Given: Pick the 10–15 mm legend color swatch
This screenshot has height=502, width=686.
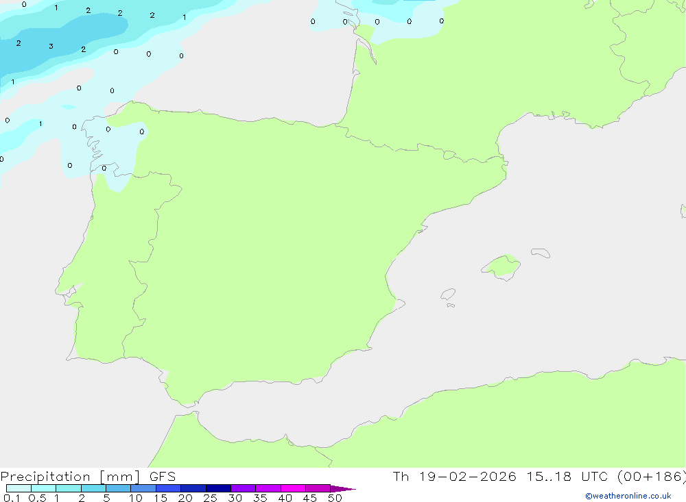Looking at the screenshot, I should tap(143, 488).
